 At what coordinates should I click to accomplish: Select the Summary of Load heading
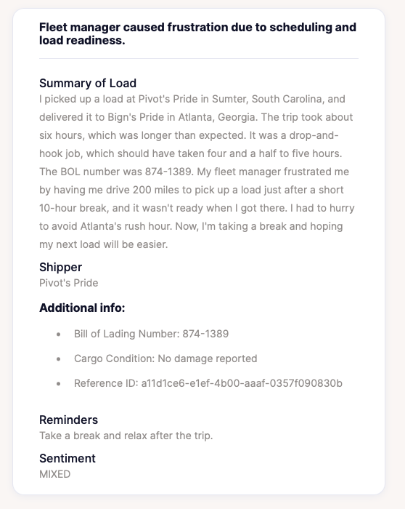point(88,83)
